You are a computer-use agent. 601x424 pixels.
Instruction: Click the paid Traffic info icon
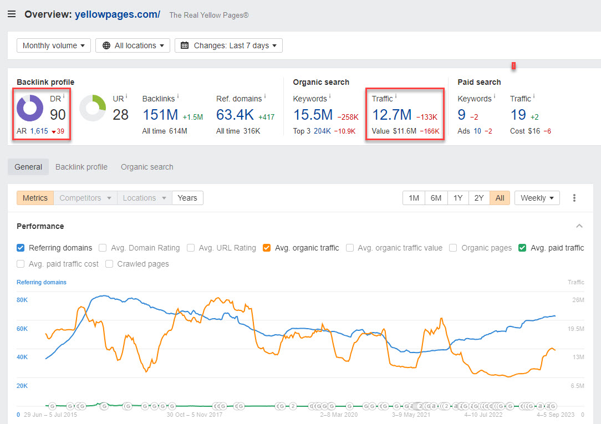tap(534, 96)
